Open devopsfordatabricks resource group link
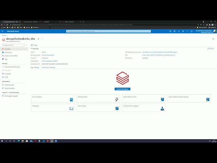Viewport: 217px width, 163px height. (48, 55)
